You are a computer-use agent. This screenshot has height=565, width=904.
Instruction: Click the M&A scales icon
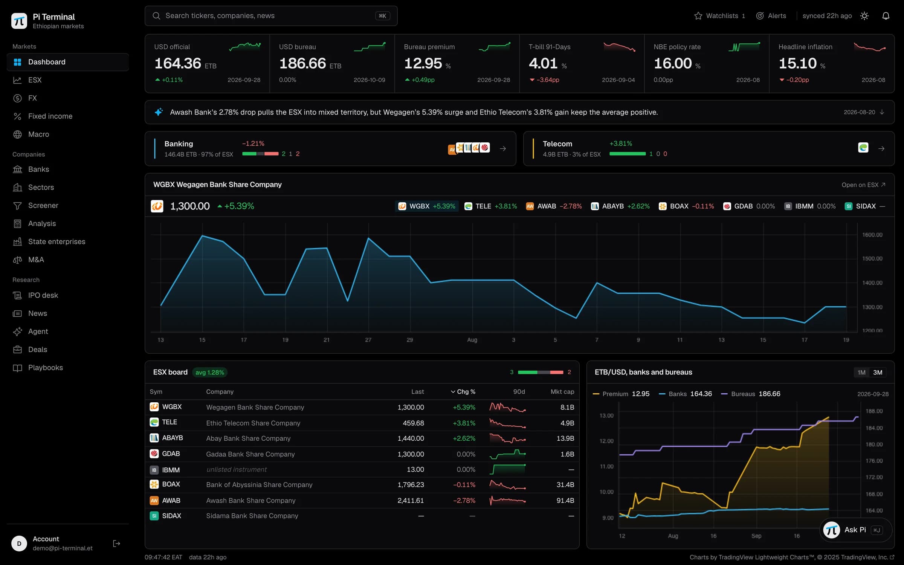tap(17, 260)
